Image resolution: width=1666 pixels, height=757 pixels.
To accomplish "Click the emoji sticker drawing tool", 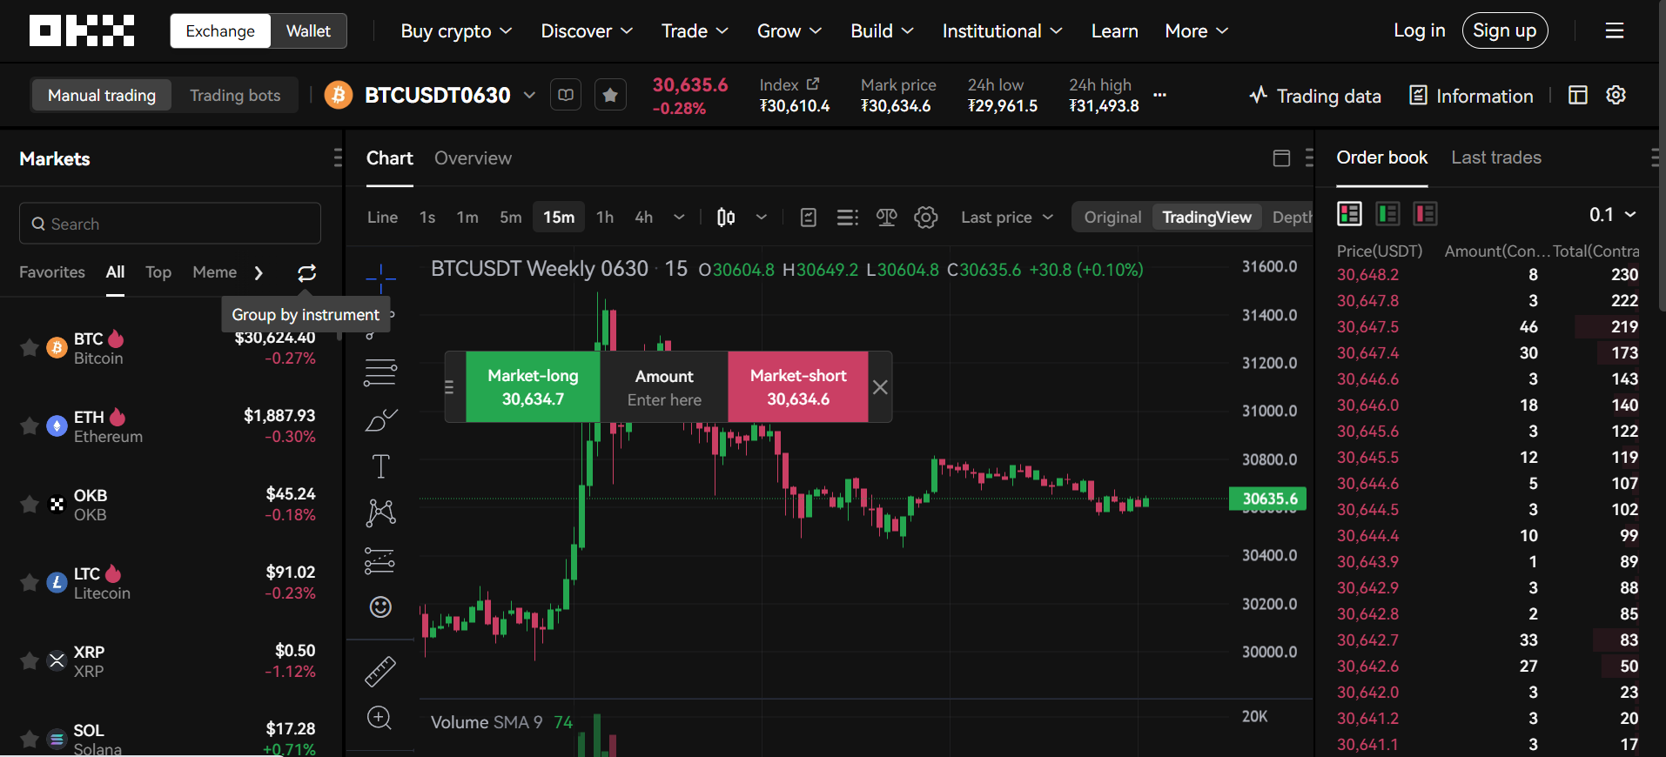I will [380, 606].
